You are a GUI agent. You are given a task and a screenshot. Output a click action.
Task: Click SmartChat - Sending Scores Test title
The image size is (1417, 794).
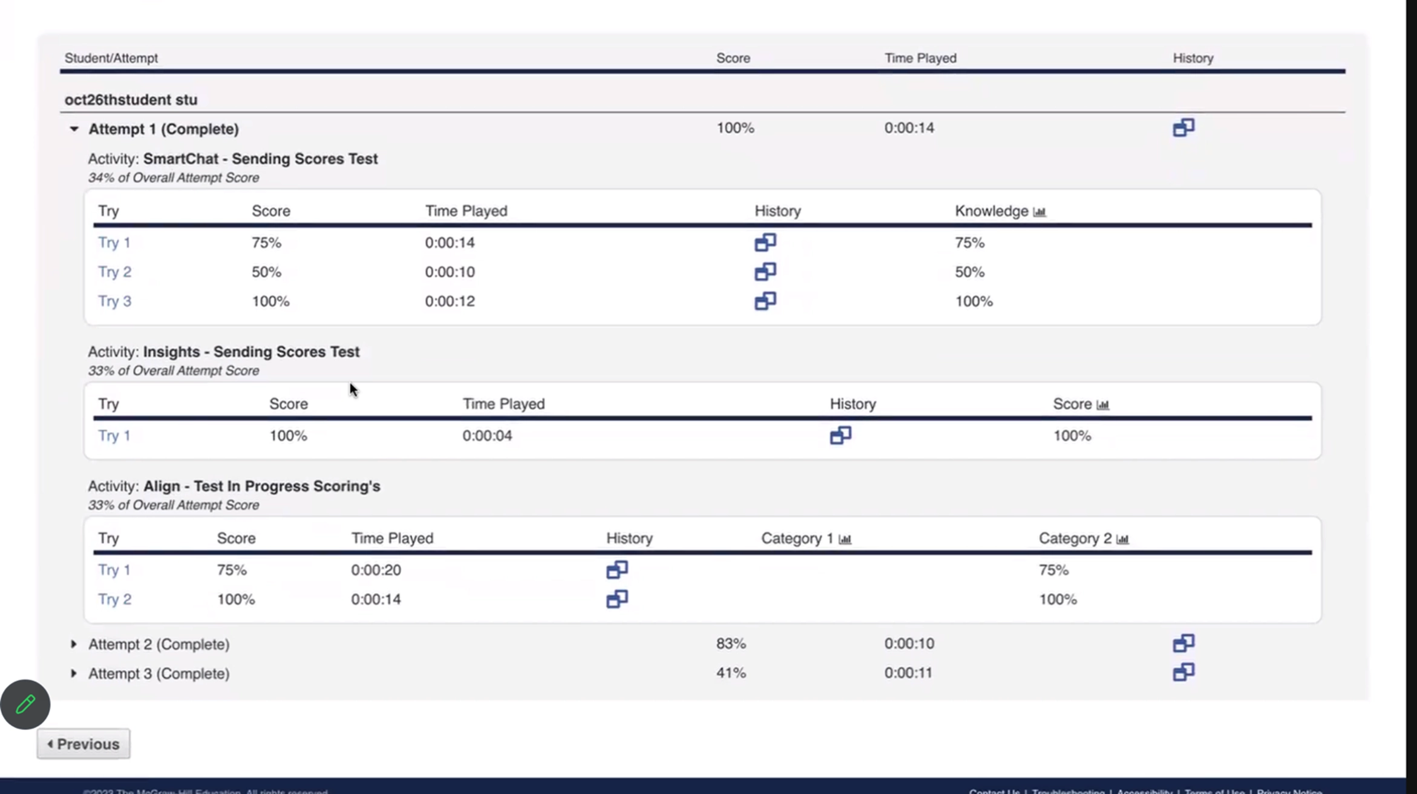click(260, 159)
